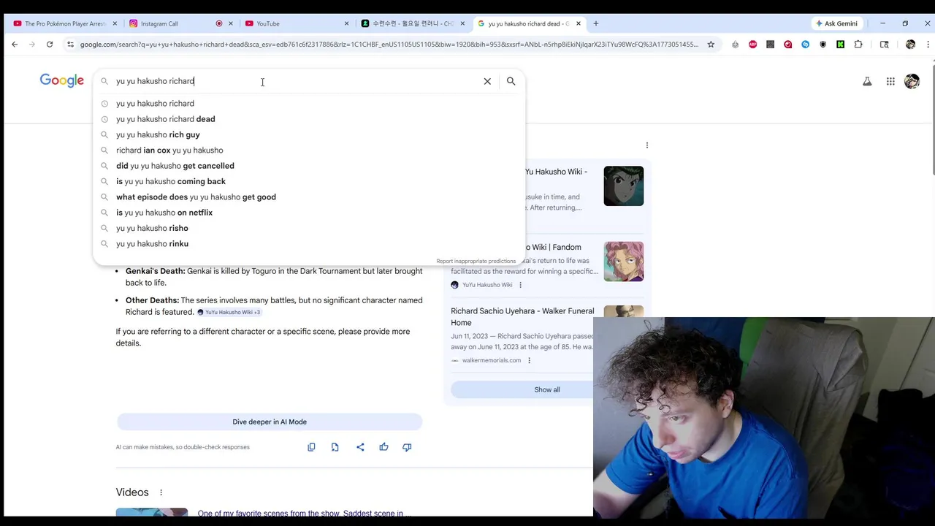
Task: Go back to the previous page
Action: (x=15, y=45)
